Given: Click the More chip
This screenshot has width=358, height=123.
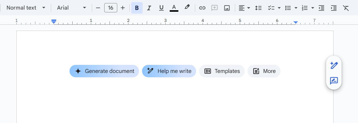Looking at the screenshot, I should [x=264, y=71].
